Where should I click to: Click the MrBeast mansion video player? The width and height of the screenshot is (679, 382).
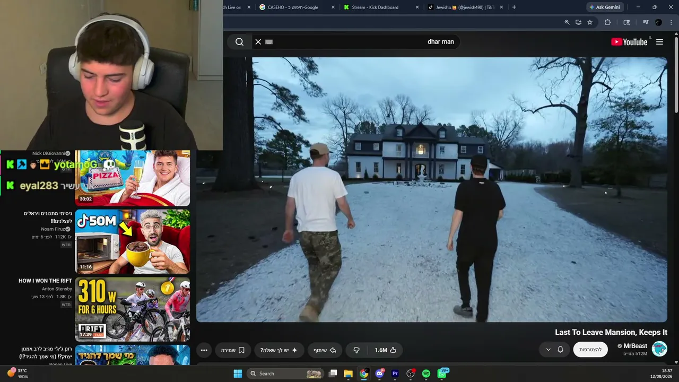coord(432,189)
